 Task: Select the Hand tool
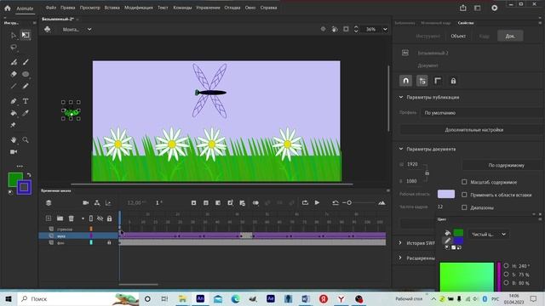(14, 139)
